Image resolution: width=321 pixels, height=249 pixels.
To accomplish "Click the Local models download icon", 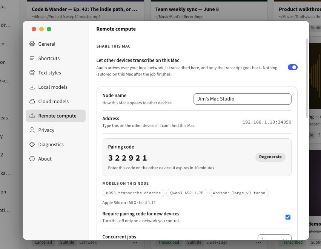I will (x=32, y=87).
